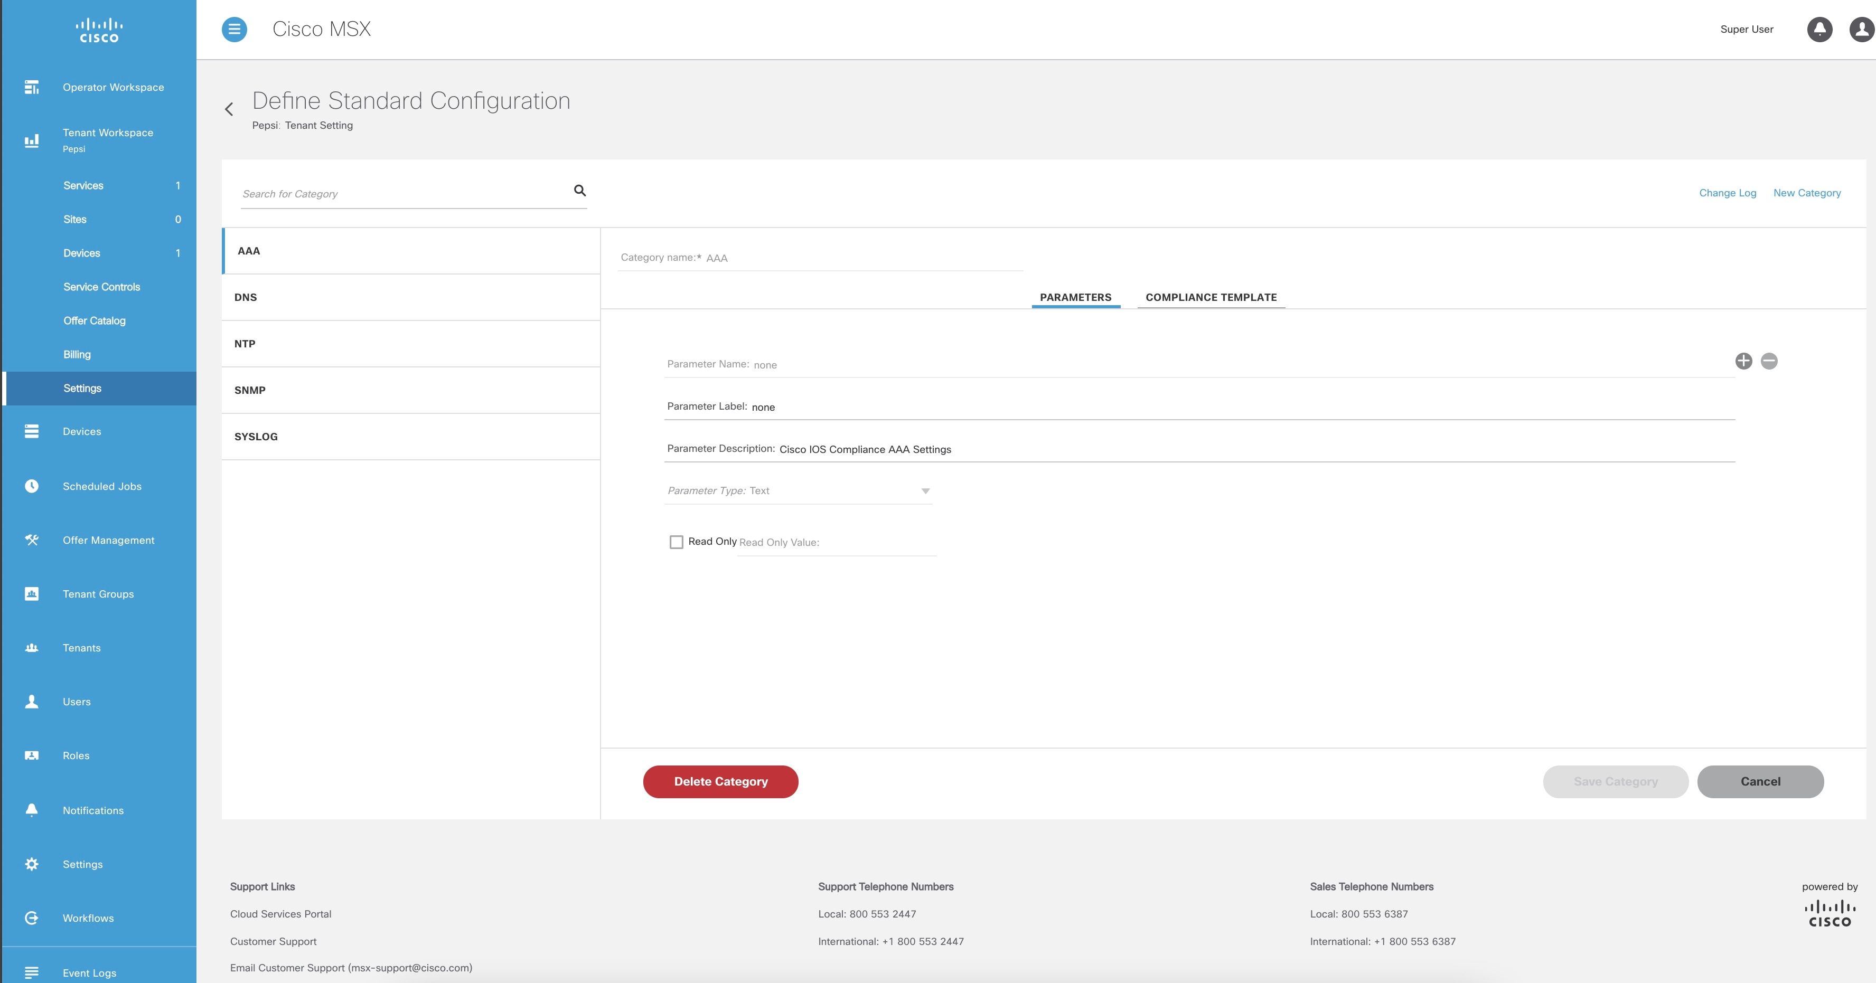Click the Cancel button
This screenshot has width=1876, height=983.
pyautogui.click(x=1760, y=781)
